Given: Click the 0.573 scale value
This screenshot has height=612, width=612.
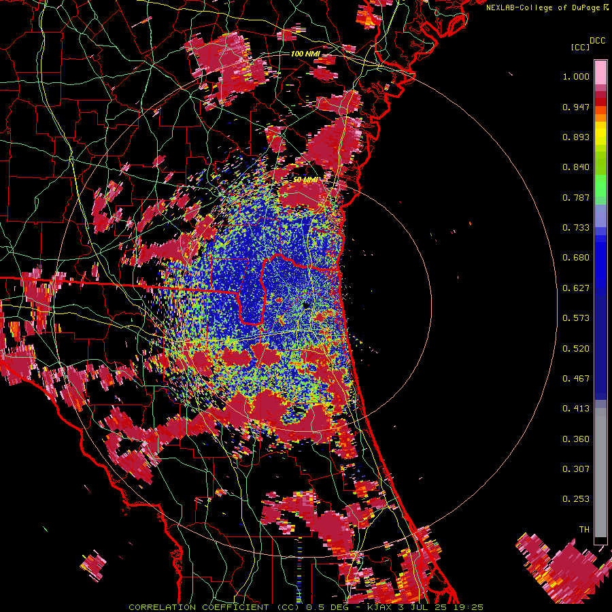Looking at the screenshot, I should (576, 318).
